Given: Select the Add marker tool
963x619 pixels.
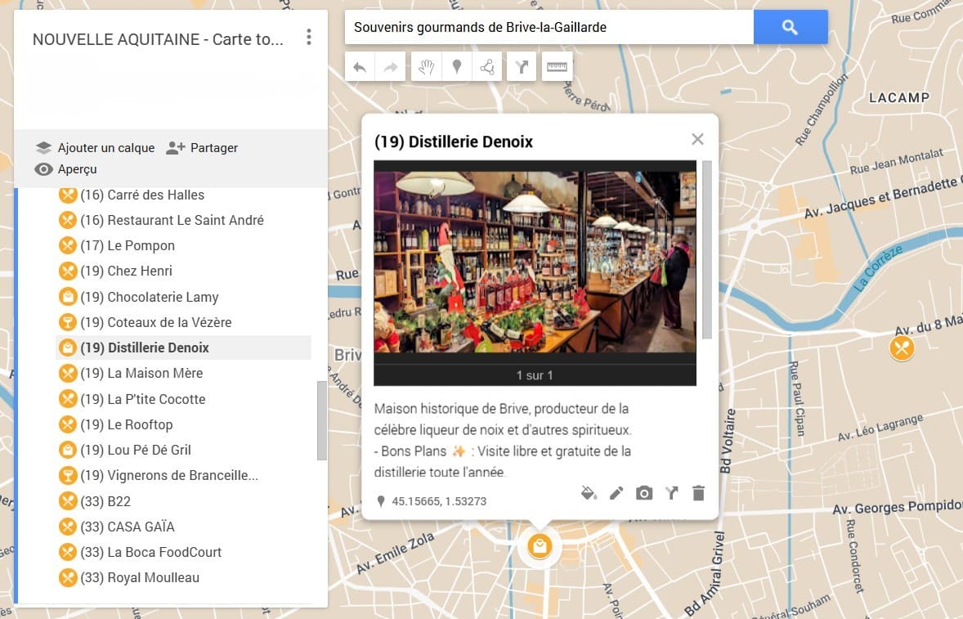Looking at the screenshot, I should (x=456, y=66).
